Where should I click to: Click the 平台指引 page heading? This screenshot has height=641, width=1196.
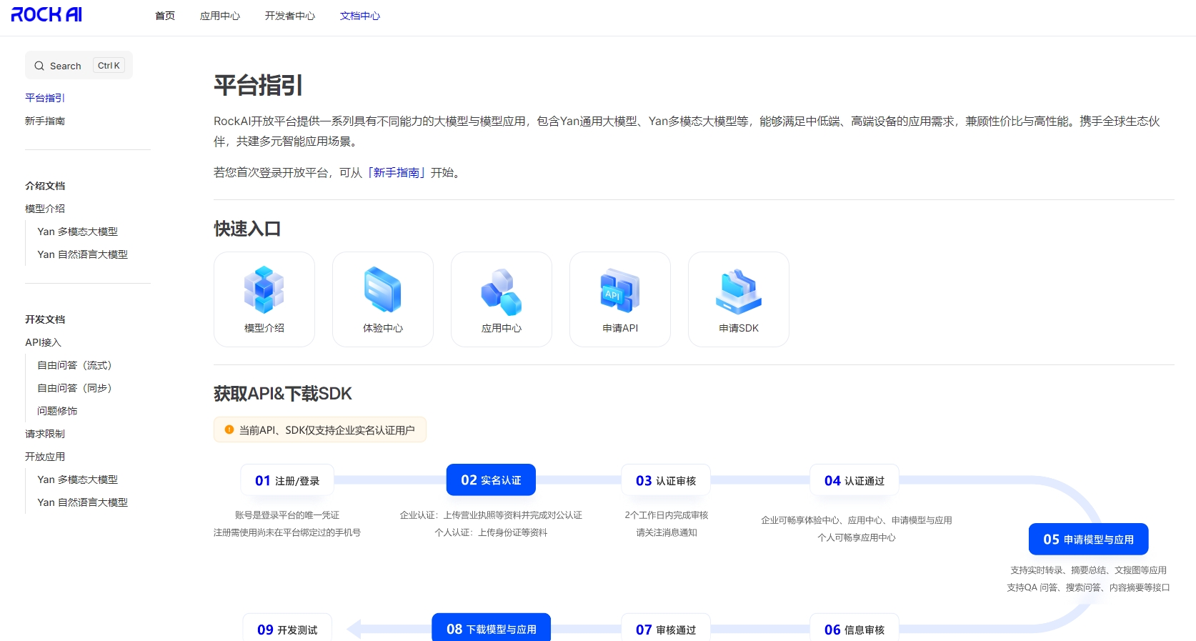pos(258,86)
